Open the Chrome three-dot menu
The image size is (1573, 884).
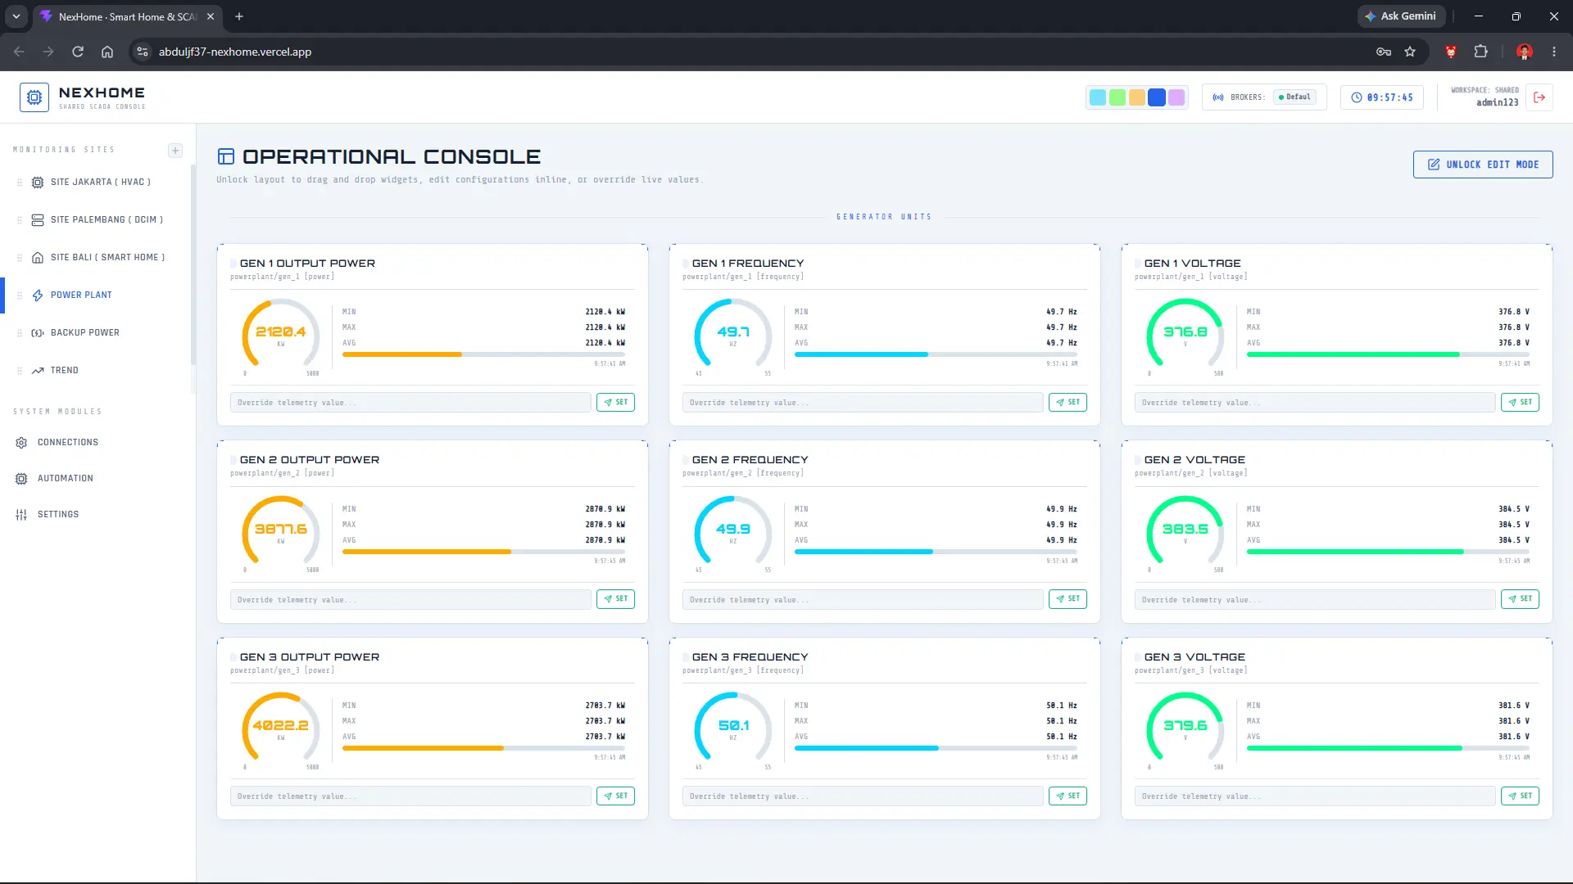tap(1554, 52)
